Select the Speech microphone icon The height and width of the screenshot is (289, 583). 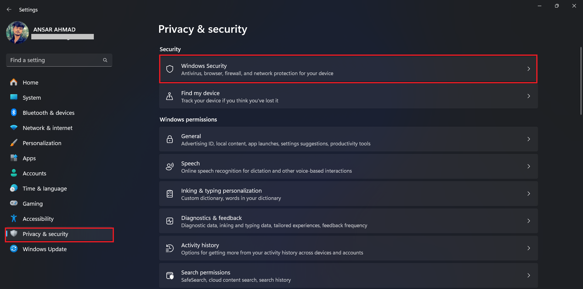[x=169, y=167]
